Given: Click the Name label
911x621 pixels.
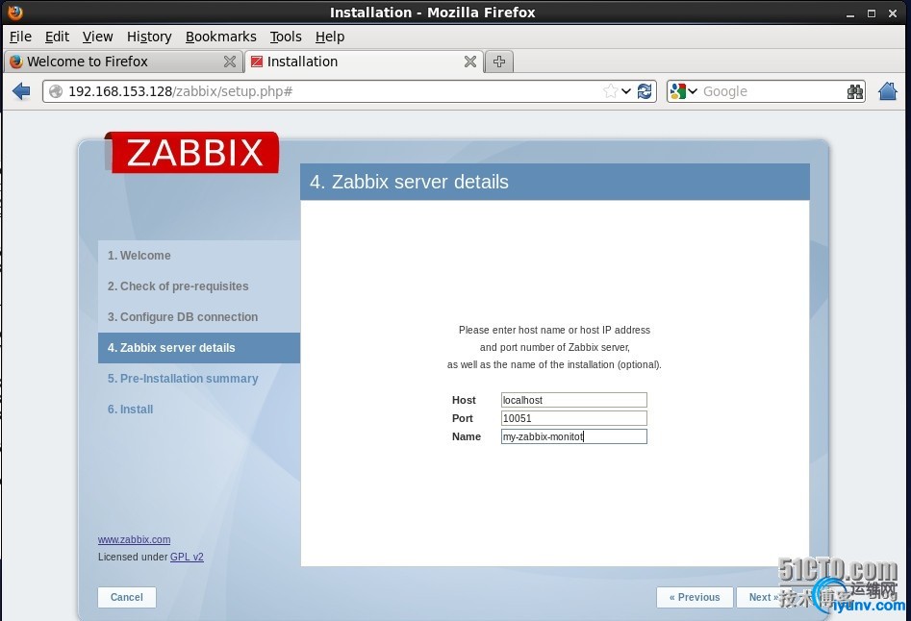Looking at the screenshot, I should click(x=467, y=436).
